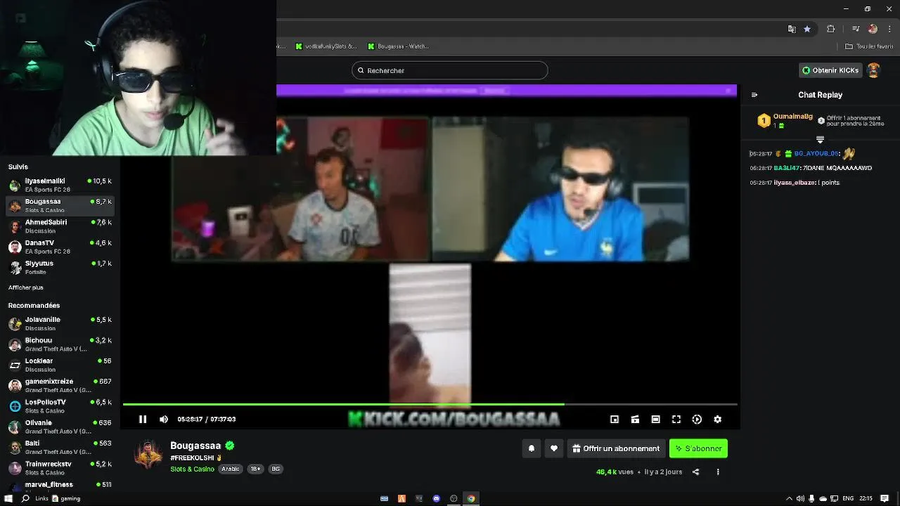Pause the video playback
Viewport: 900px width, 506px height.
pos(143,419)
